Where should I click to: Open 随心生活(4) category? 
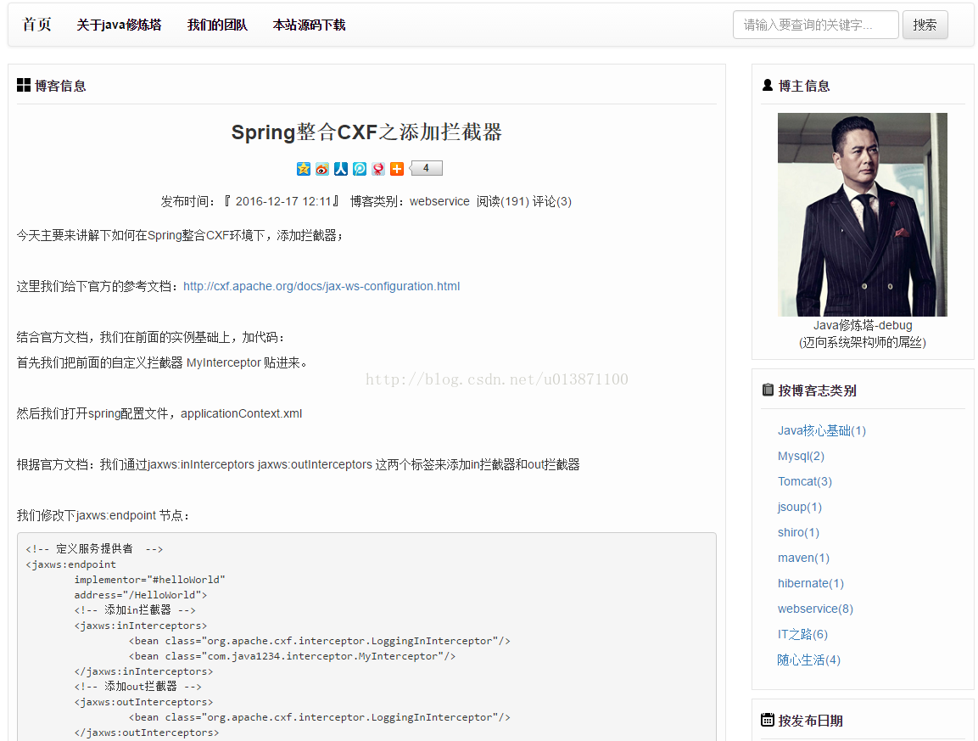point(808,660)
